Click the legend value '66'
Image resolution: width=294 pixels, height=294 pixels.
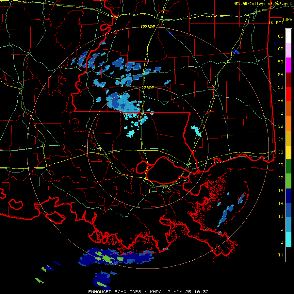click(281, 36)
